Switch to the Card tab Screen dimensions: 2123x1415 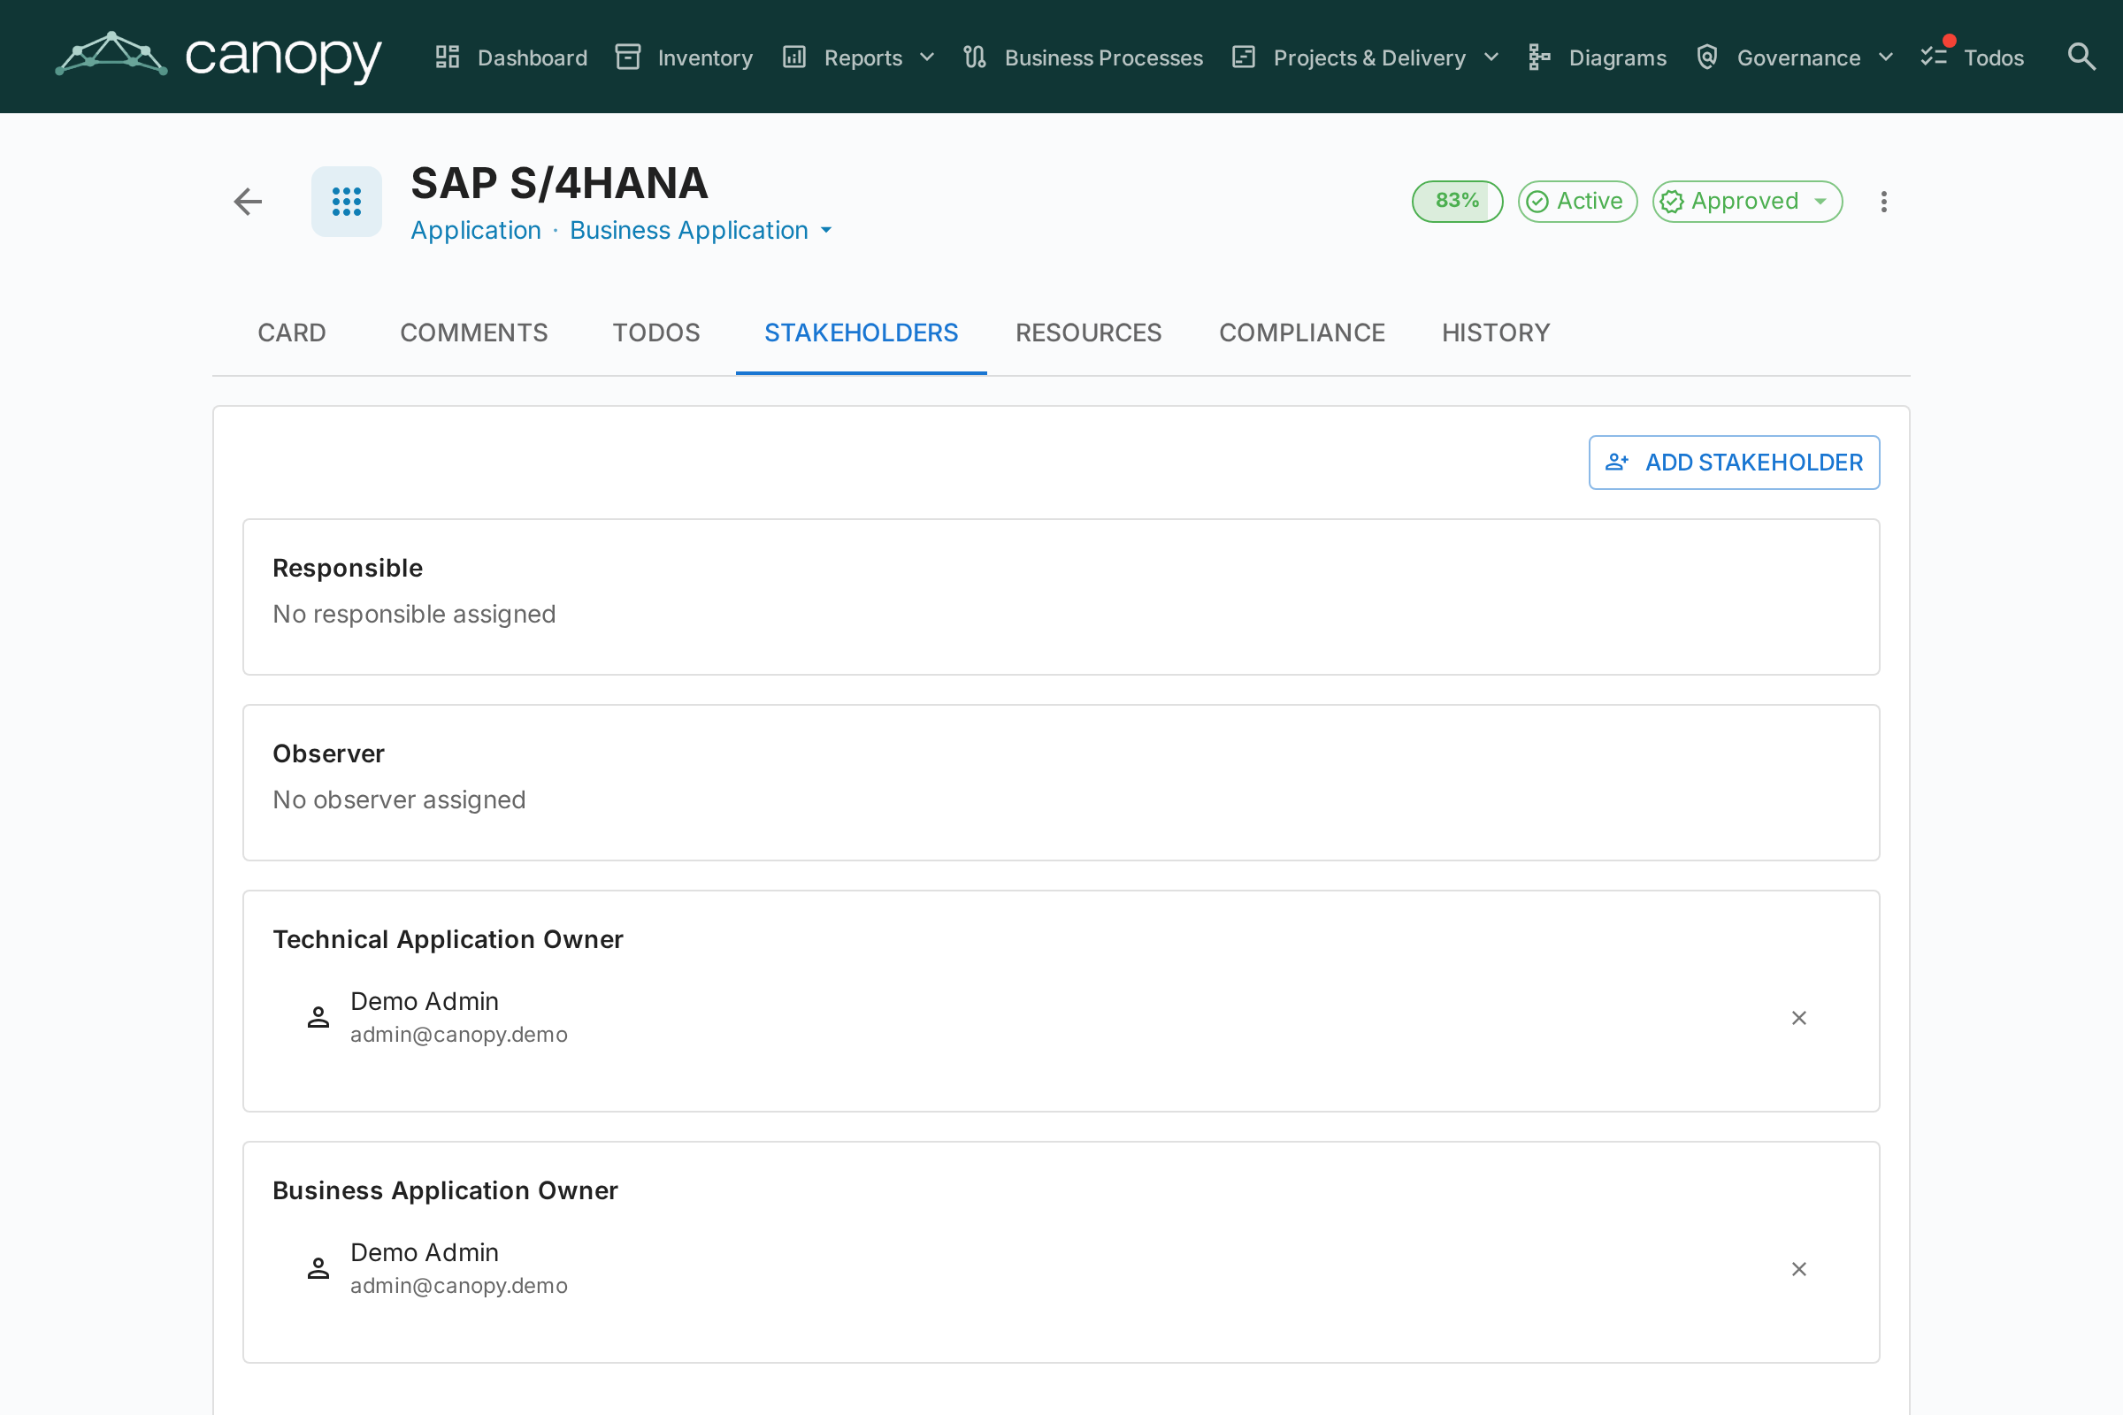click(x=292, y=333)
